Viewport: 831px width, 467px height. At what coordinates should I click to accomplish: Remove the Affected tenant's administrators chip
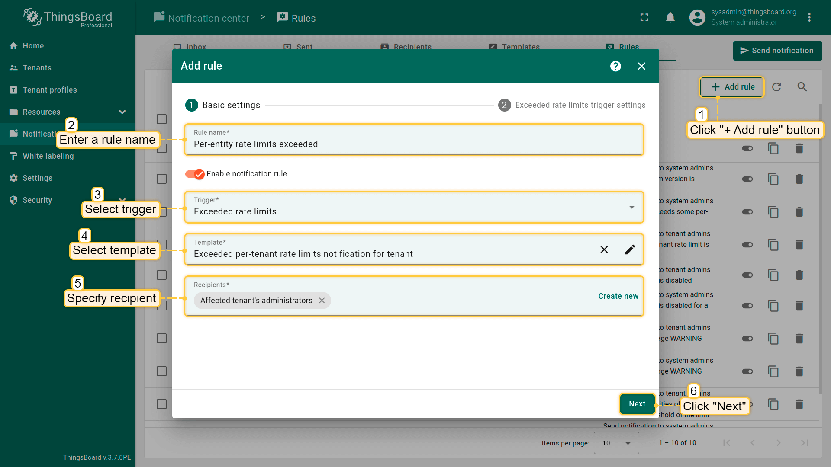tap(322, 301)
